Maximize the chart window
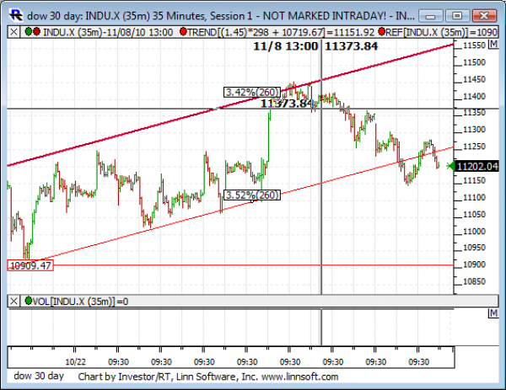Image resolution: width=506 pixels, height=390 pixels. (457, 15)
